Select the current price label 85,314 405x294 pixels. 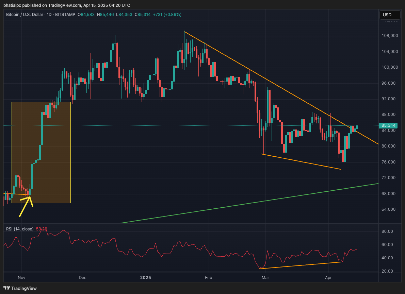coord(388,125)
